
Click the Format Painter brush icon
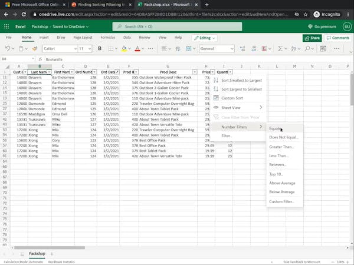[x=35, y=48]
